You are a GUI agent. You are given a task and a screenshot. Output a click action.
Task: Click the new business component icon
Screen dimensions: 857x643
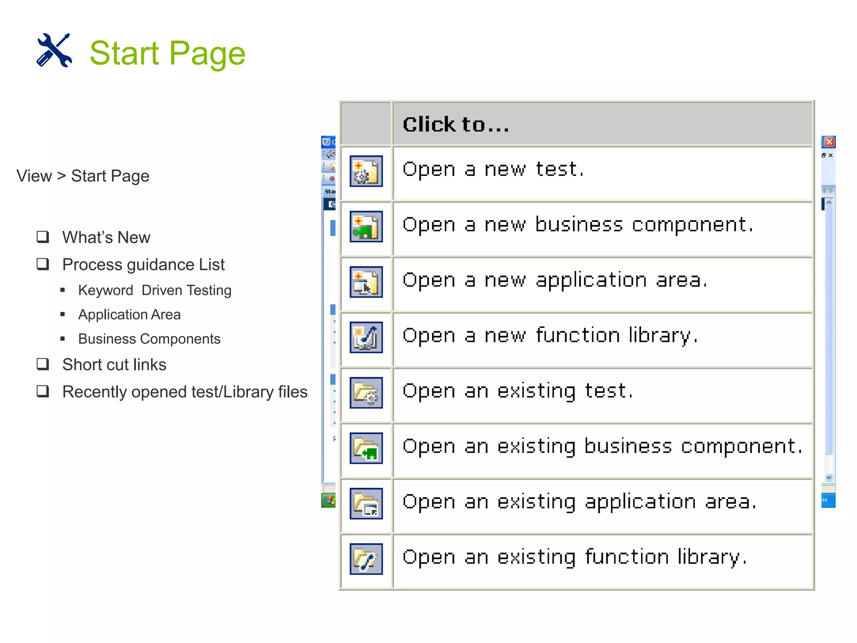click(x=366, y=226)
